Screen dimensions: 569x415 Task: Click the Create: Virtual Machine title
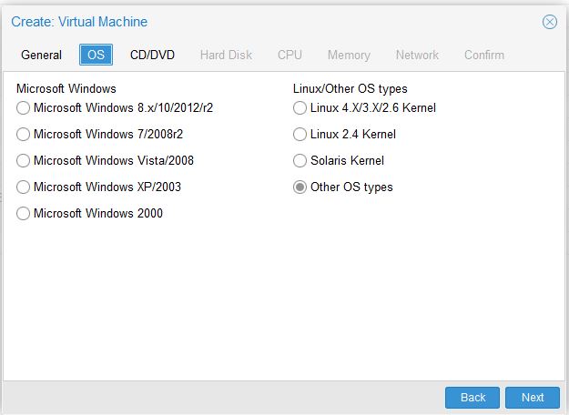pos(79,22)
